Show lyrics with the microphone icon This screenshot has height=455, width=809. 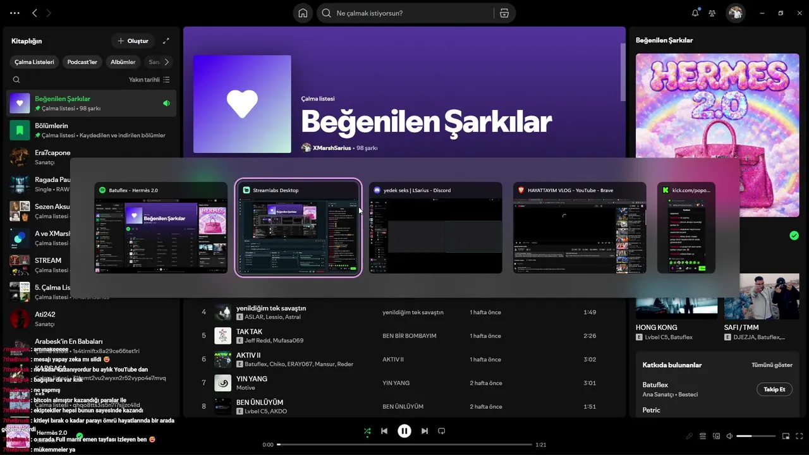click(x=690, y=436)
